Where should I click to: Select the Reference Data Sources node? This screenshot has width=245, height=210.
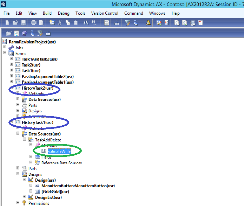point(61,163)
